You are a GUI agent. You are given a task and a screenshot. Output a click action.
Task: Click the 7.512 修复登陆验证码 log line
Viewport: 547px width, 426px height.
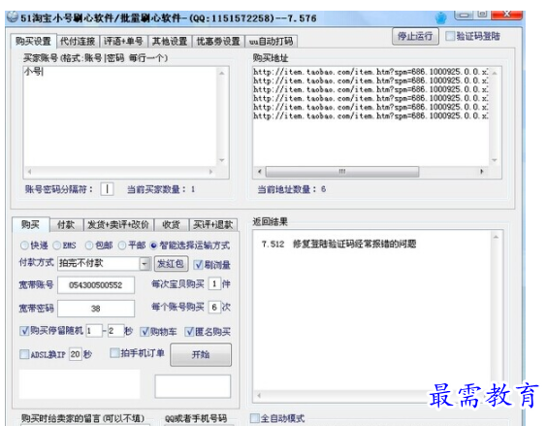click(x=338, y=245)
